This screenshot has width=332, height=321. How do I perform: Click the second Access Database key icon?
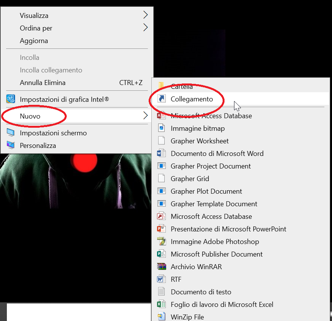pos(161,216)
